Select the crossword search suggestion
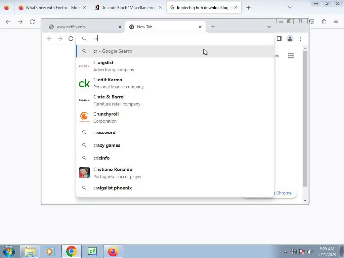The image size is (344, 258). click(x=175, y=132)
